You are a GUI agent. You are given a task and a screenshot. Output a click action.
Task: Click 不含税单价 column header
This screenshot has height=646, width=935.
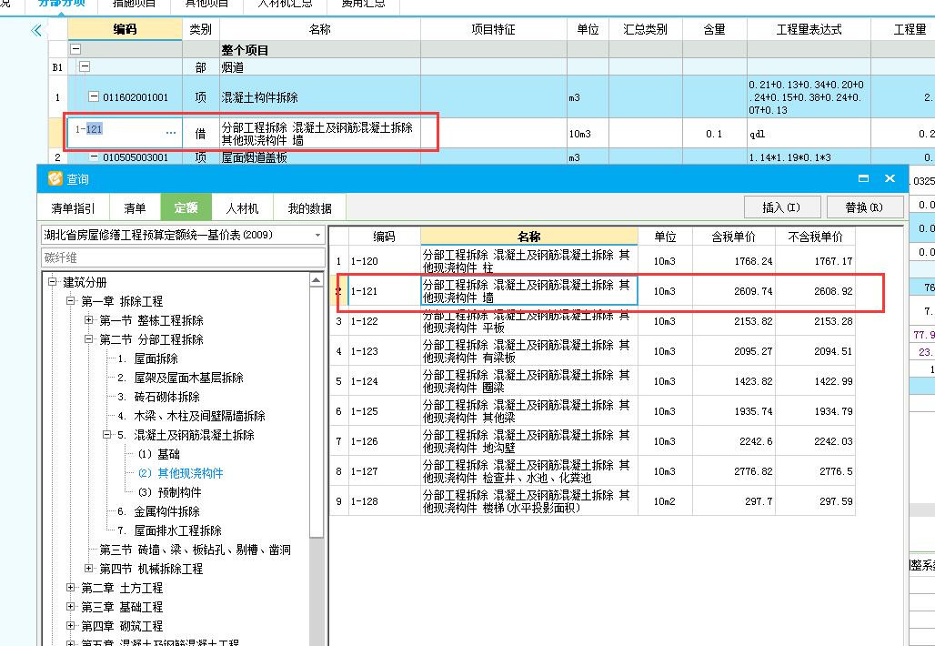click(815, 237)
